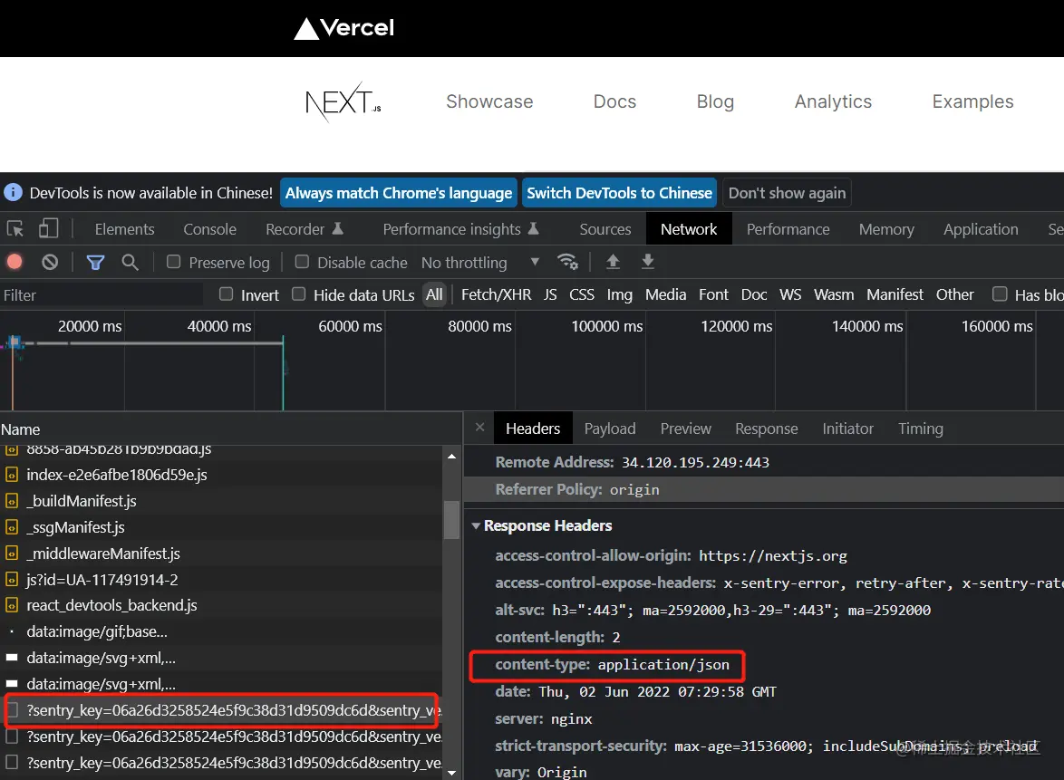Click the import HAR upload arrow
The image size is (1064, 780).
(x=613, y=261)
